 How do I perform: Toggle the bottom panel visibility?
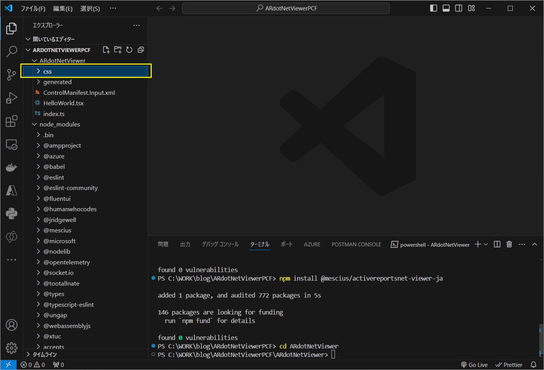(446, 8)
